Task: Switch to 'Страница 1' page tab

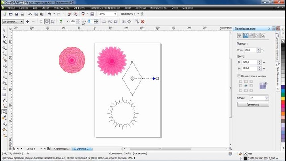Action: pos(61,148)
